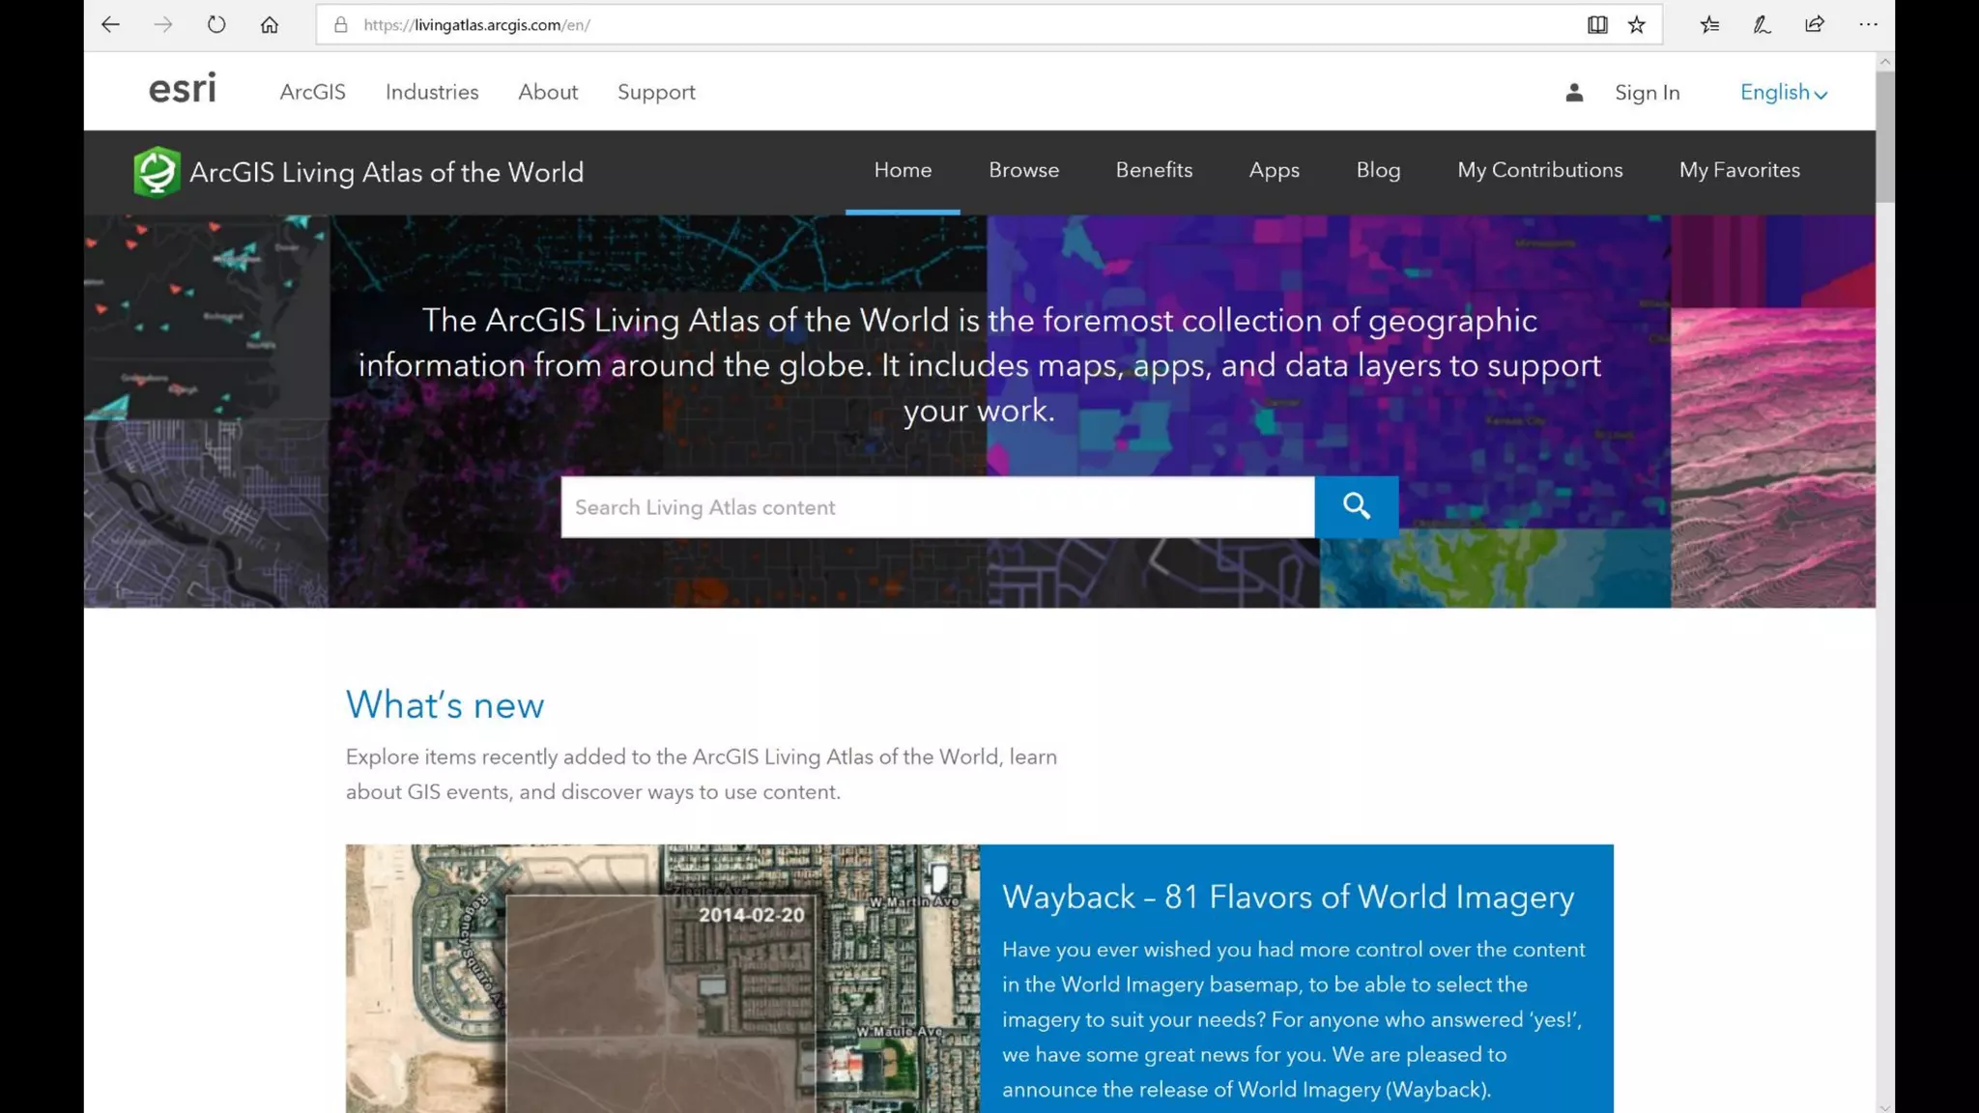
Task: Click the share page icon
Action: [x=1815, y=25]
